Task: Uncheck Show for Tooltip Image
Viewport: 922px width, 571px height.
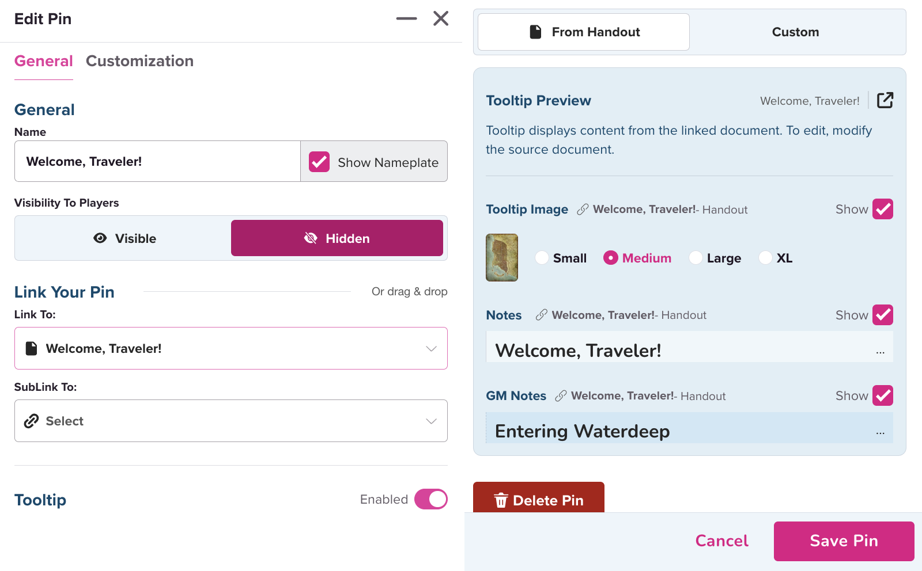Action: (x=882, y=209)
